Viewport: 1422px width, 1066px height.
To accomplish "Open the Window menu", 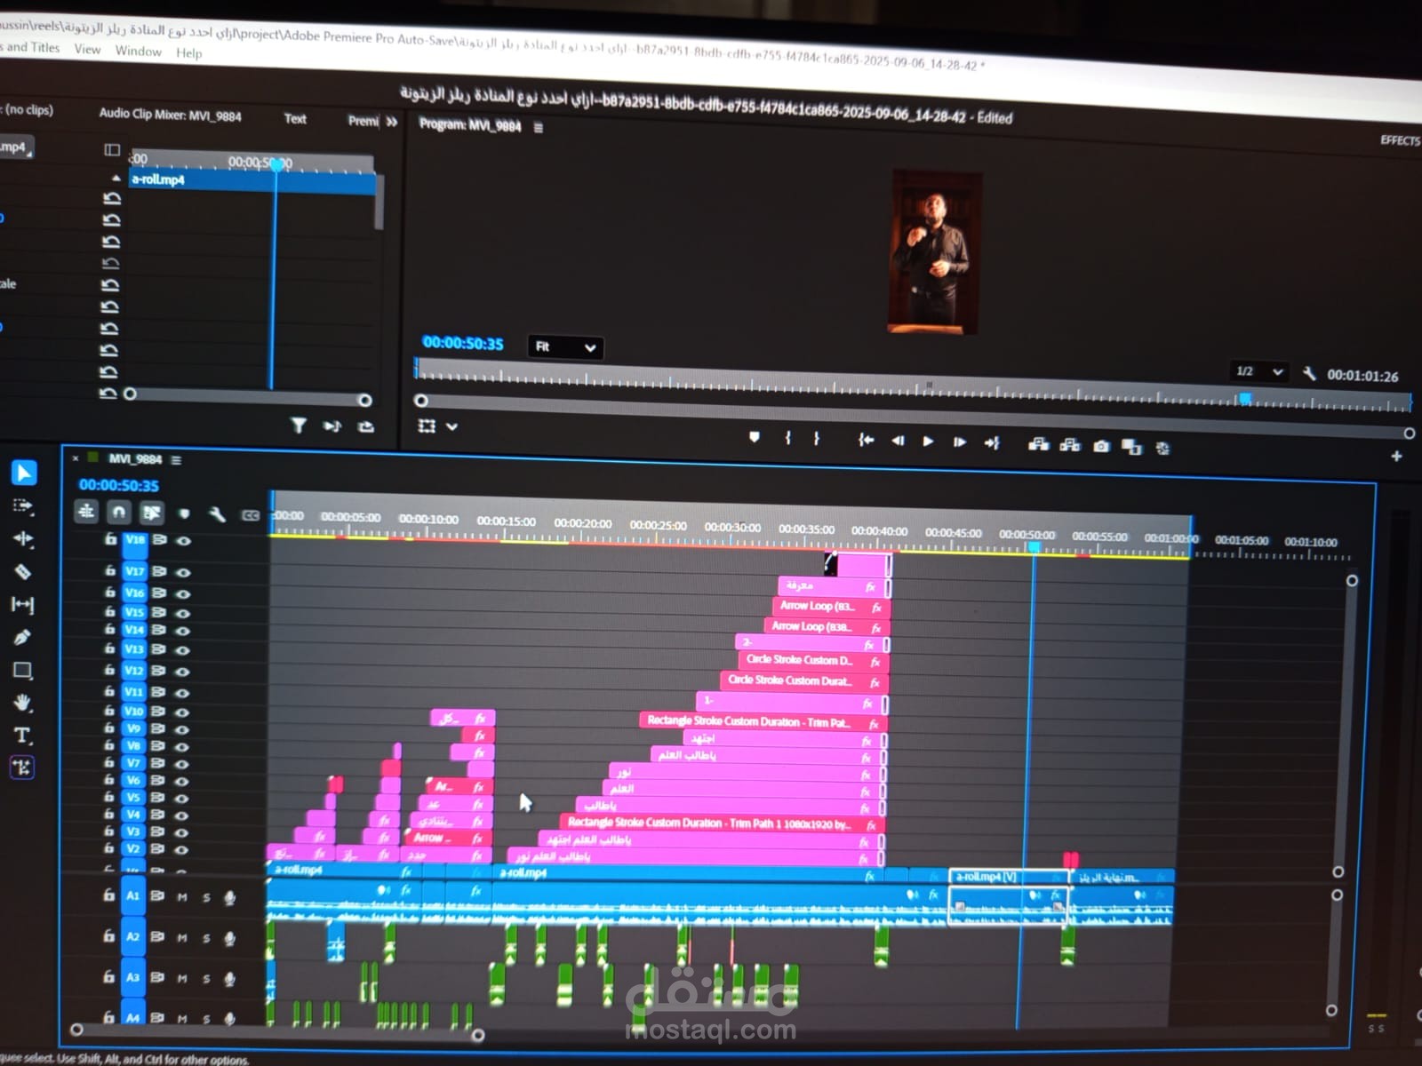I will pos(139,51).
